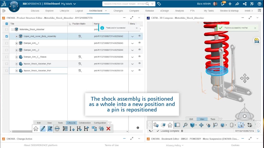This screenshot has width=264, height=148.
Task: Click the bookmark pin icon
Action: click(50, 129)
